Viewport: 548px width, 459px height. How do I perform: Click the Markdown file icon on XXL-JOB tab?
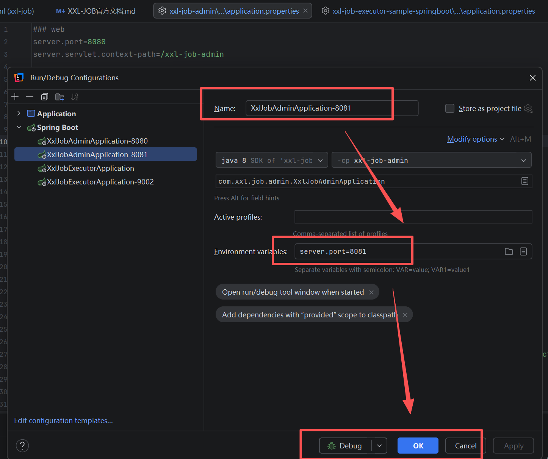60,11
